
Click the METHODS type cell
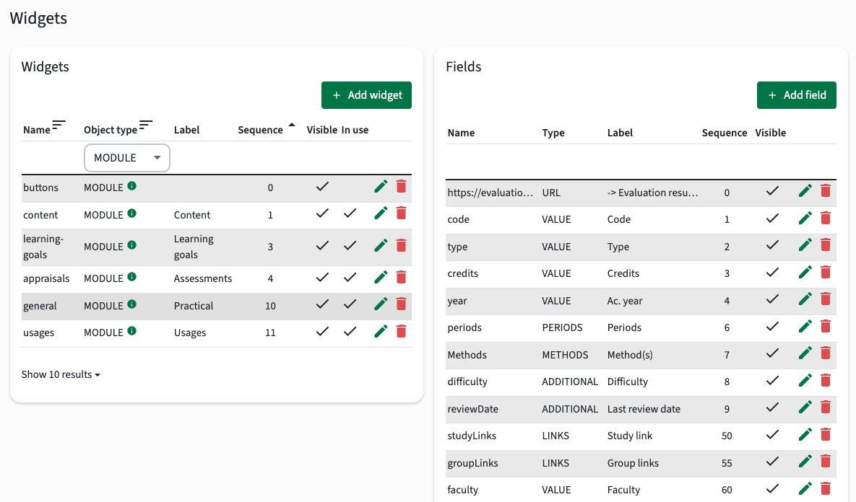(565, 355)
